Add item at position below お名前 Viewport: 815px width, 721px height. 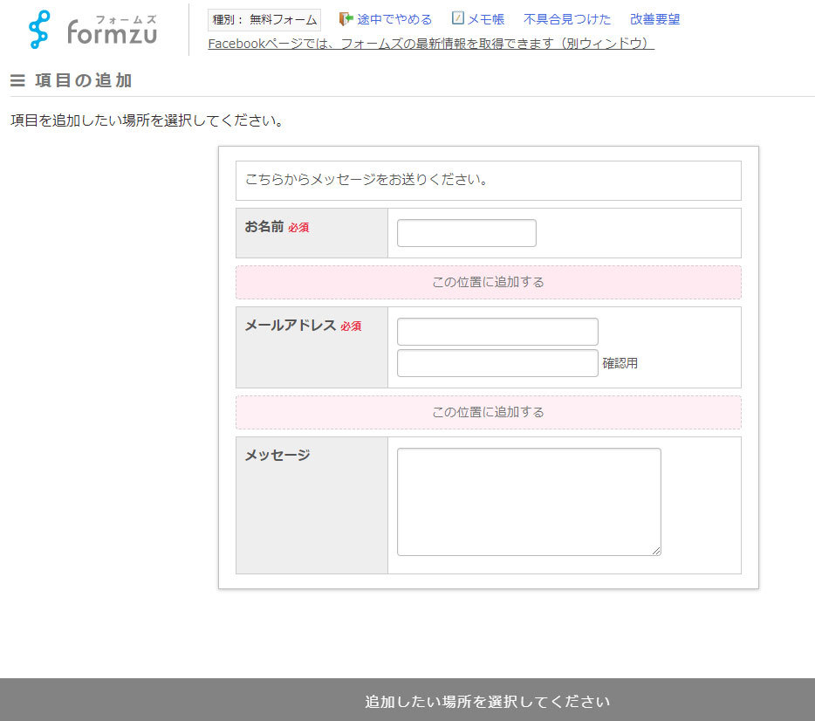[488, 282]
